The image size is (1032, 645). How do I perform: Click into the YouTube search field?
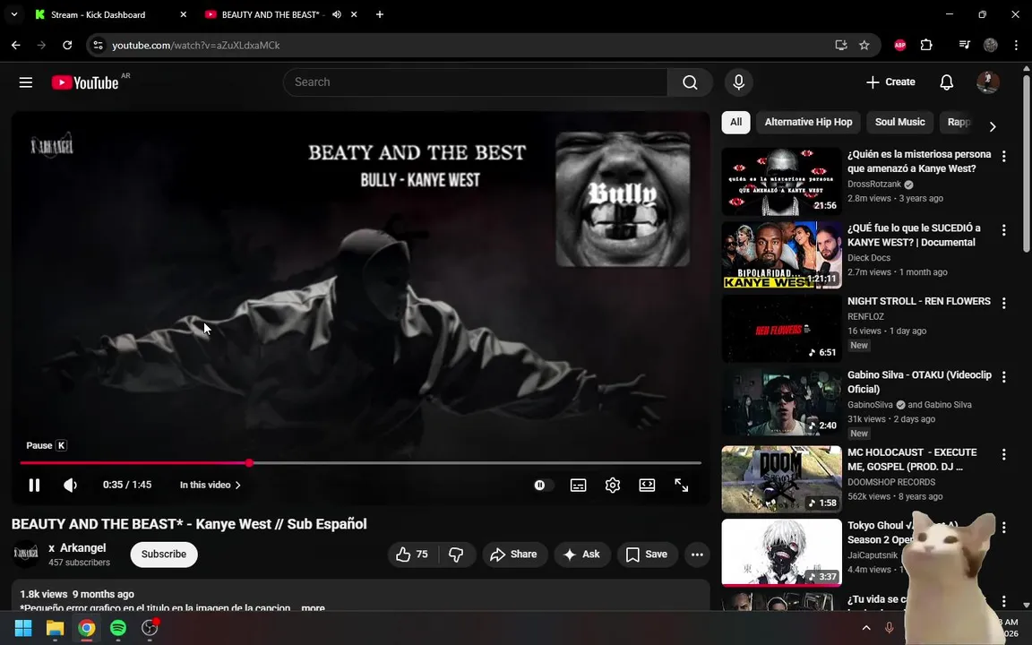pos(475,82)
